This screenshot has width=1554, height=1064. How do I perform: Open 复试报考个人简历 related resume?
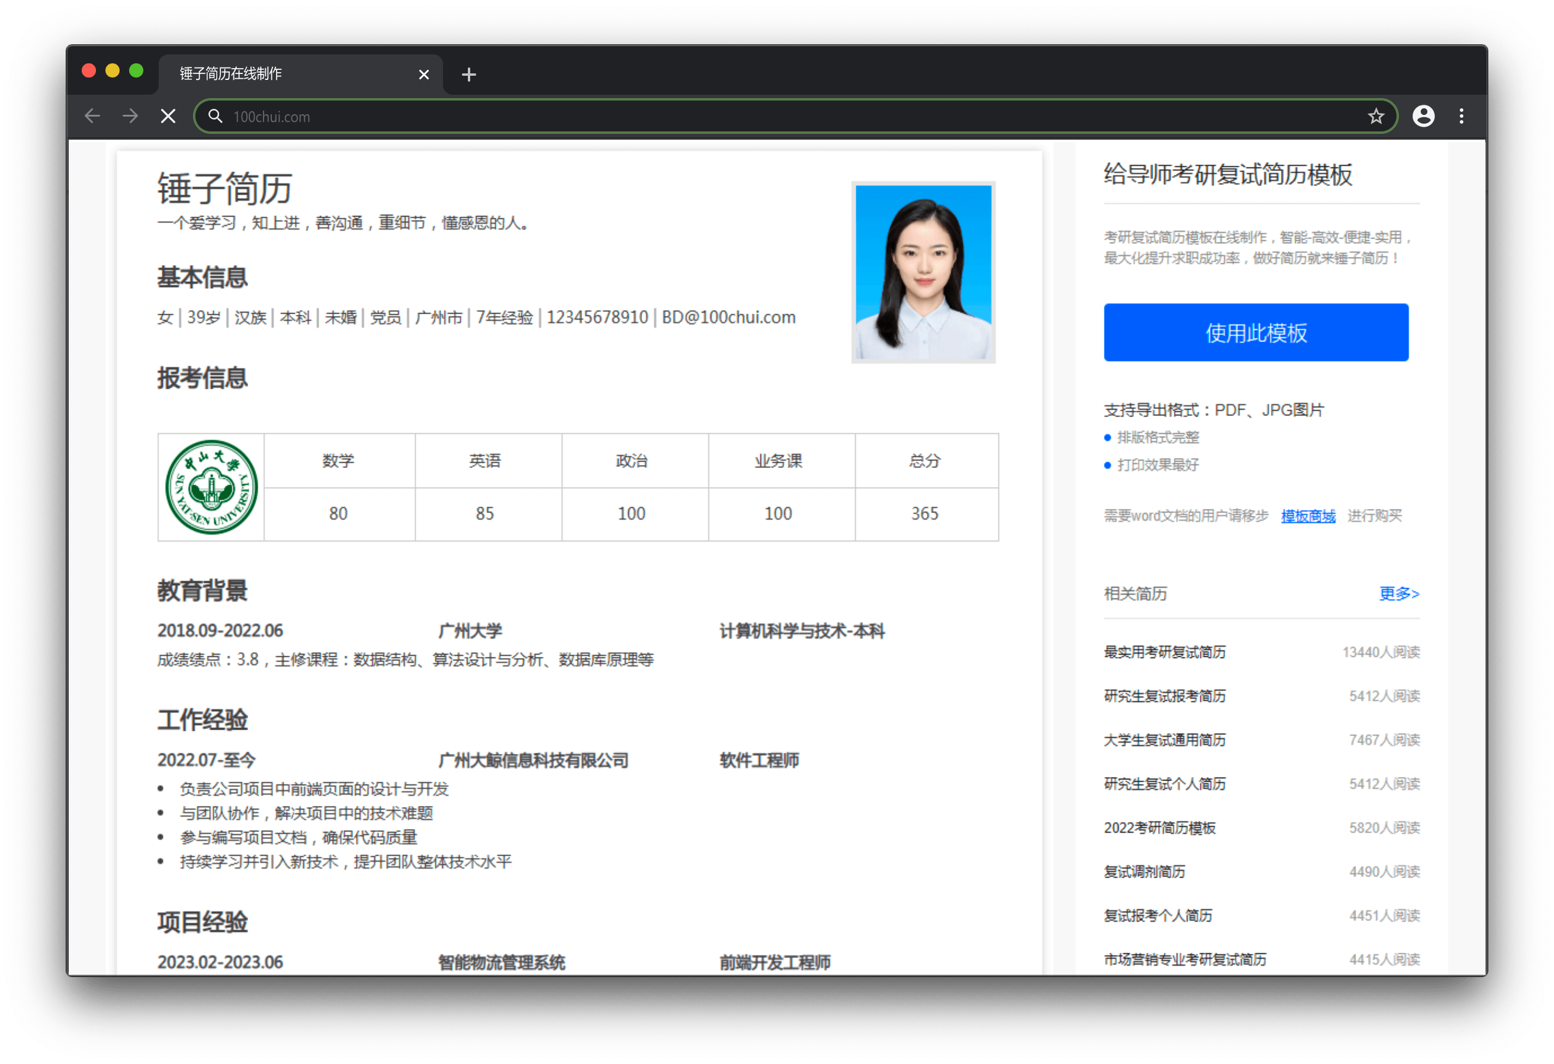(x=1157, y=915)
